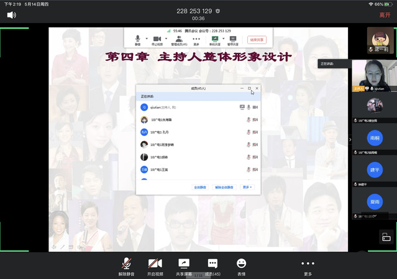Click the 全体静音 mute all button
This screenshot has width=397, height=279.
[x=200, y=187]
